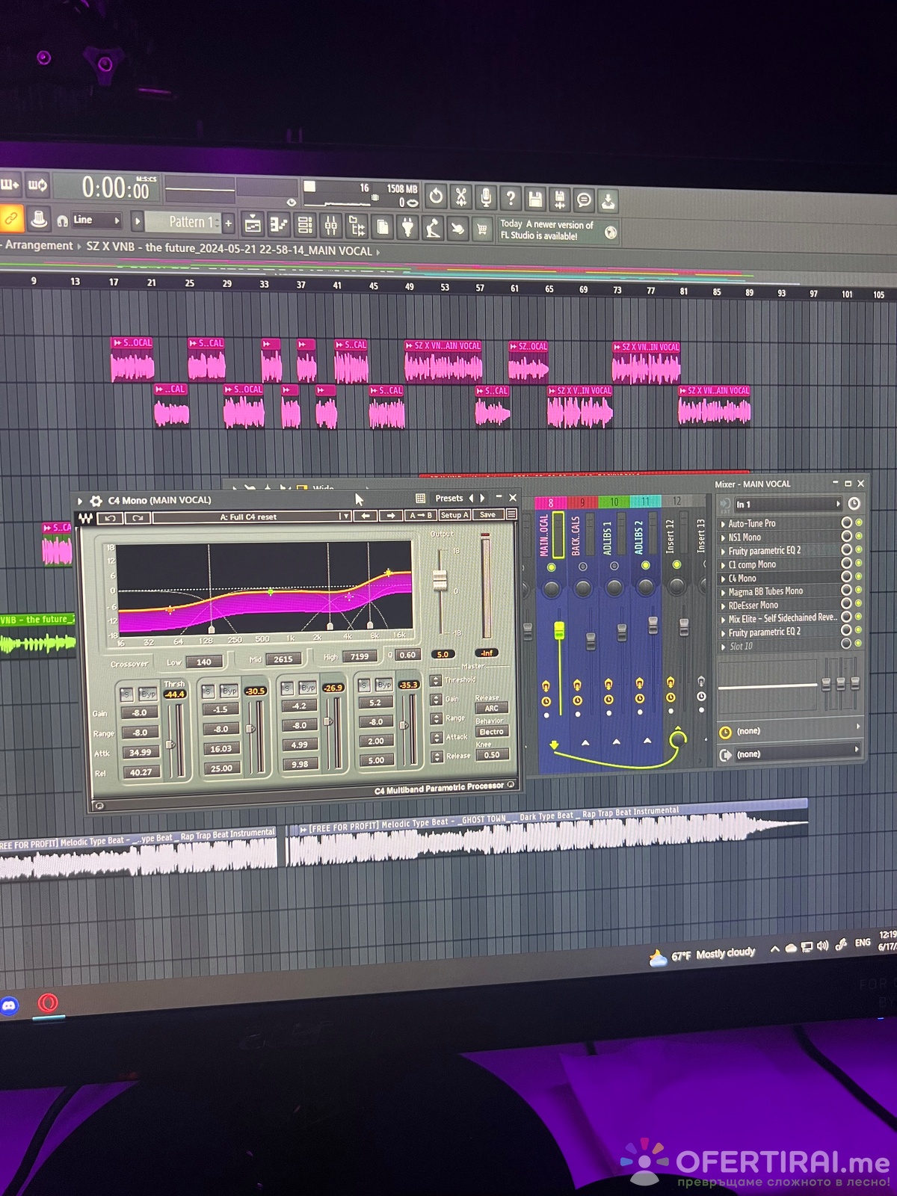The image size is (897, 1196).
Task: Click the redo arrow in the C4 plugin
Action: pyautogui.click(x=137, y=517)
